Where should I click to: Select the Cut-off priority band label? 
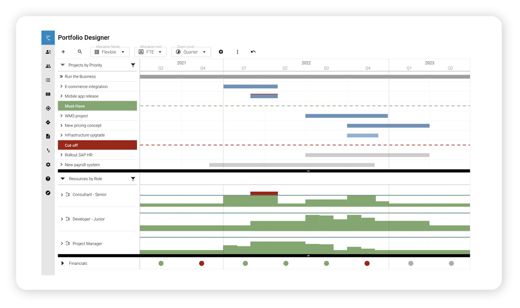coord(97,145)
